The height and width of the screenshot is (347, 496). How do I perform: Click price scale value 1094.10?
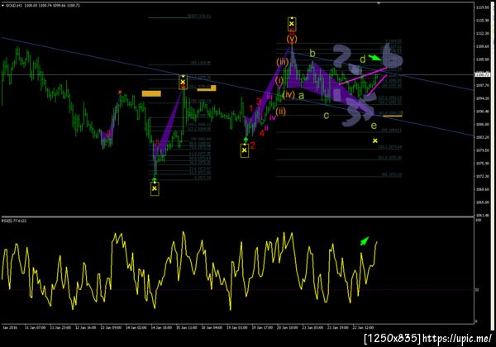[483, 98]
